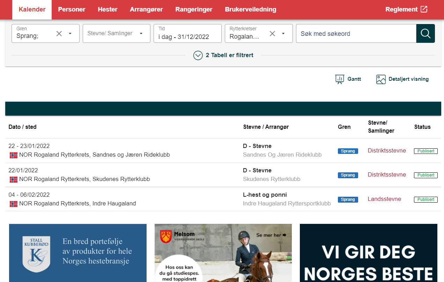Image resolution: width=444 pixels, height=282 pixels.
Task: Pick a date range in Tid field
Action: (x=187, y=33)
